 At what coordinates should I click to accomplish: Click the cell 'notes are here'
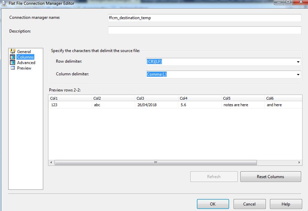point(243,105)
